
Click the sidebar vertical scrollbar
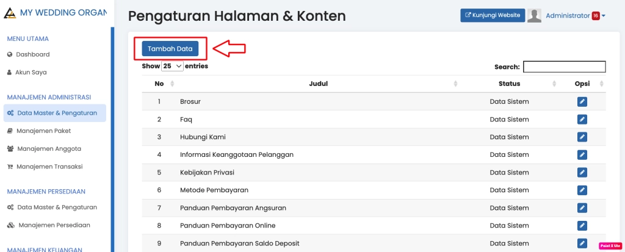tap(112, 140)
